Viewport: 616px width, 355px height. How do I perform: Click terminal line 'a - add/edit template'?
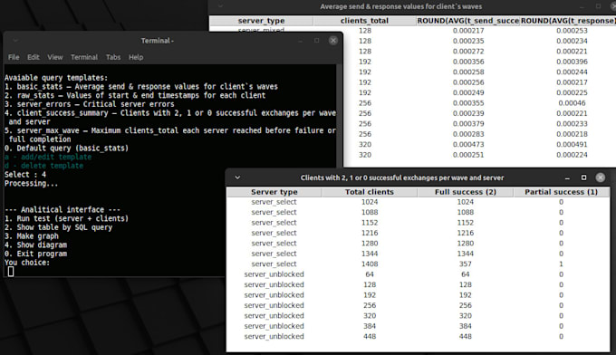(x=48, y=157)
